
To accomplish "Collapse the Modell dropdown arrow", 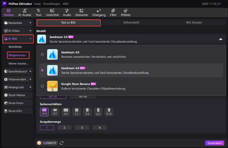I will (220, 39).
